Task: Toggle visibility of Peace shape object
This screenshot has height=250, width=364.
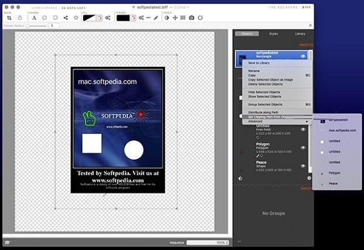Action: coord(303,166)
